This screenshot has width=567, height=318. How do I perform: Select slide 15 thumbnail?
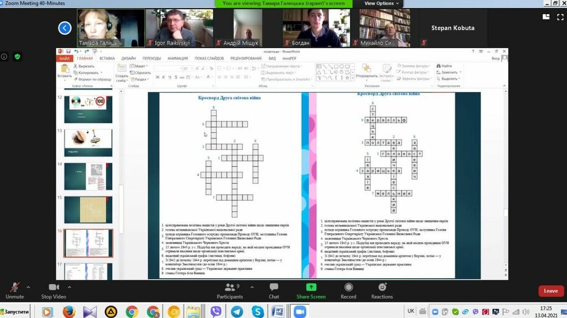[x=88, y=209]
